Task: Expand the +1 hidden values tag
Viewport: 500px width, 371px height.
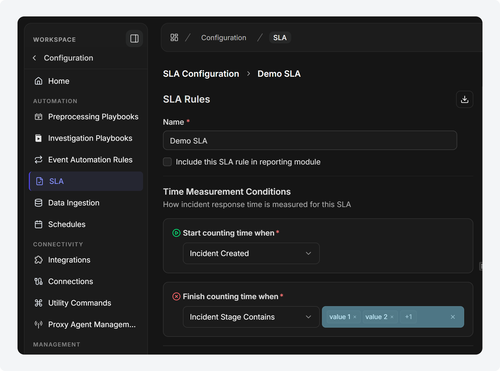Action: 408,317
